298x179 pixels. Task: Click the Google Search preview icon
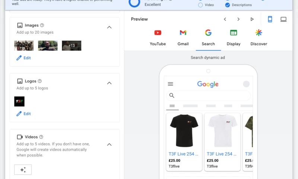pos(208,33)
